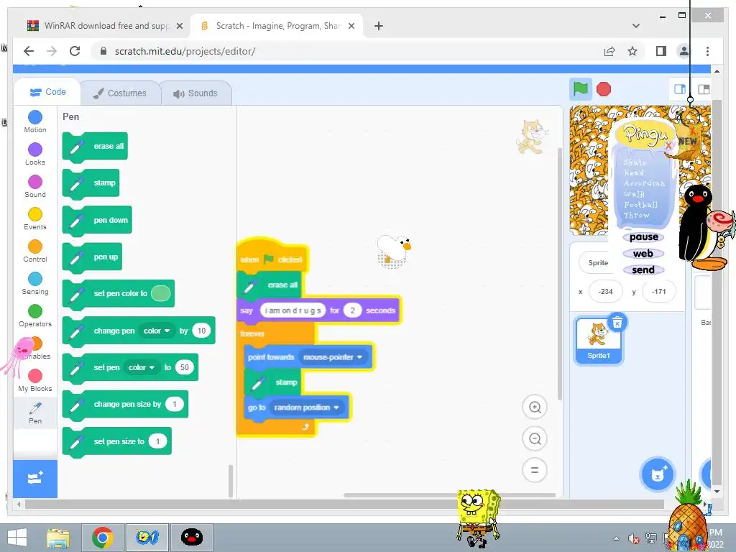This screenshot has height=552, width=736.
Task: Select the Sensing block category
Action: (35, 283)
